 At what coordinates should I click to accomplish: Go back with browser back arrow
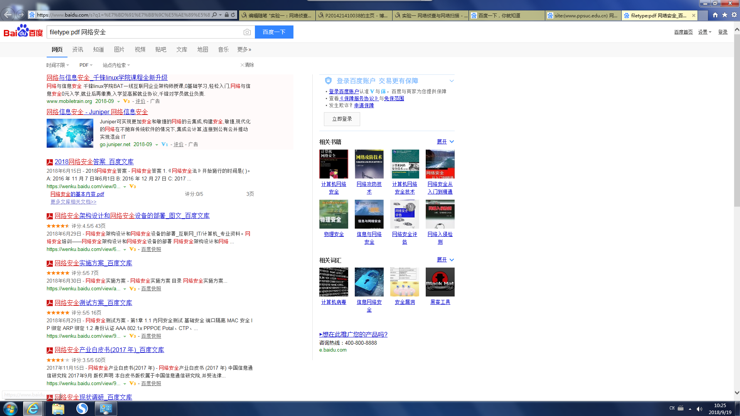(x=8, y=15)
